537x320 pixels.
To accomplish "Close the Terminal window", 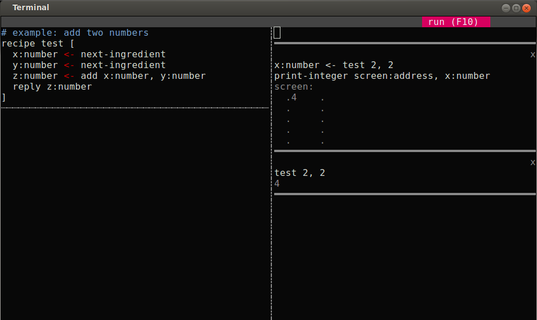I will 526,8.
